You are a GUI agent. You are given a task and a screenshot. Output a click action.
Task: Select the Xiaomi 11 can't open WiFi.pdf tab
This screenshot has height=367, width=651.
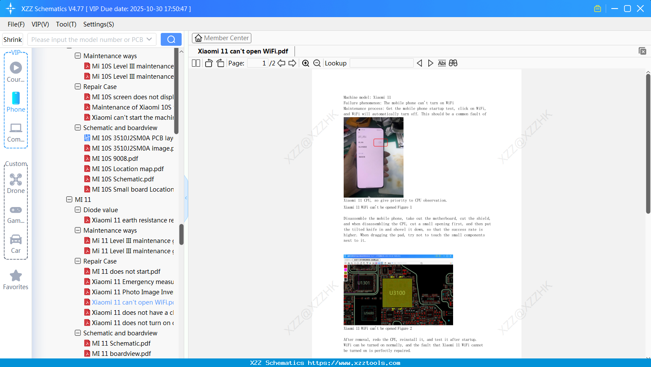click(243, 51)
